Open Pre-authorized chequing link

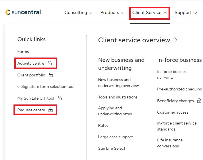click(179, 89)
